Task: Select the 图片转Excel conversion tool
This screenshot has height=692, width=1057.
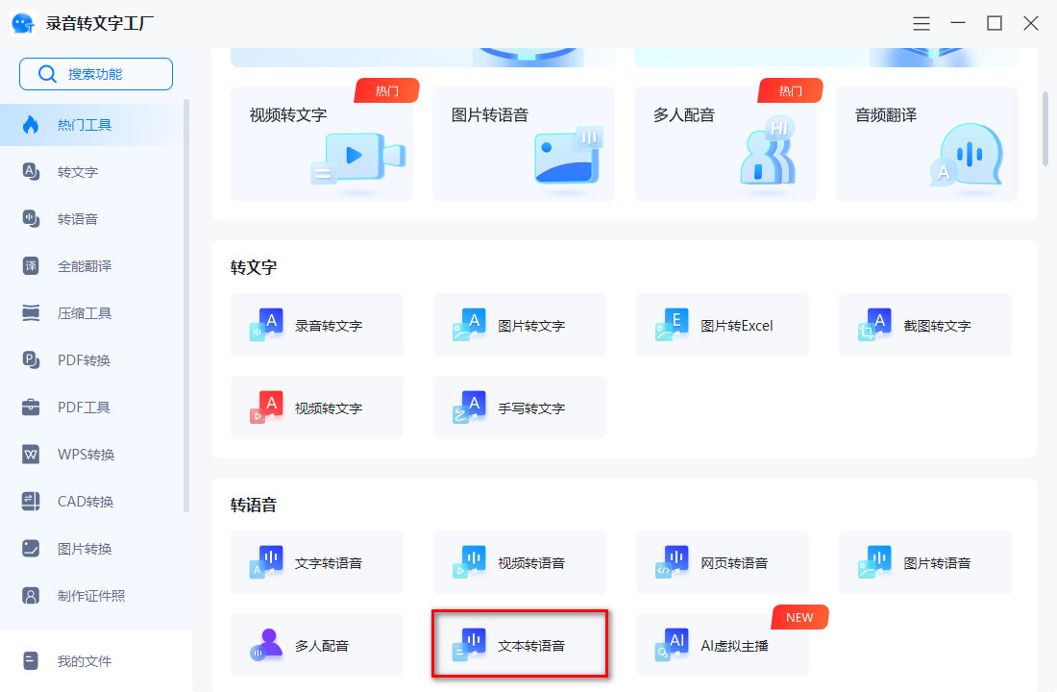Action: pos(722,325)
